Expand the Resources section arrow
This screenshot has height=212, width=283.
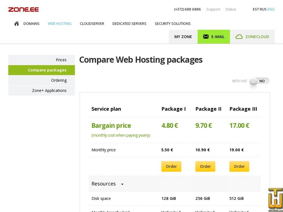click(x=122, y=184)
